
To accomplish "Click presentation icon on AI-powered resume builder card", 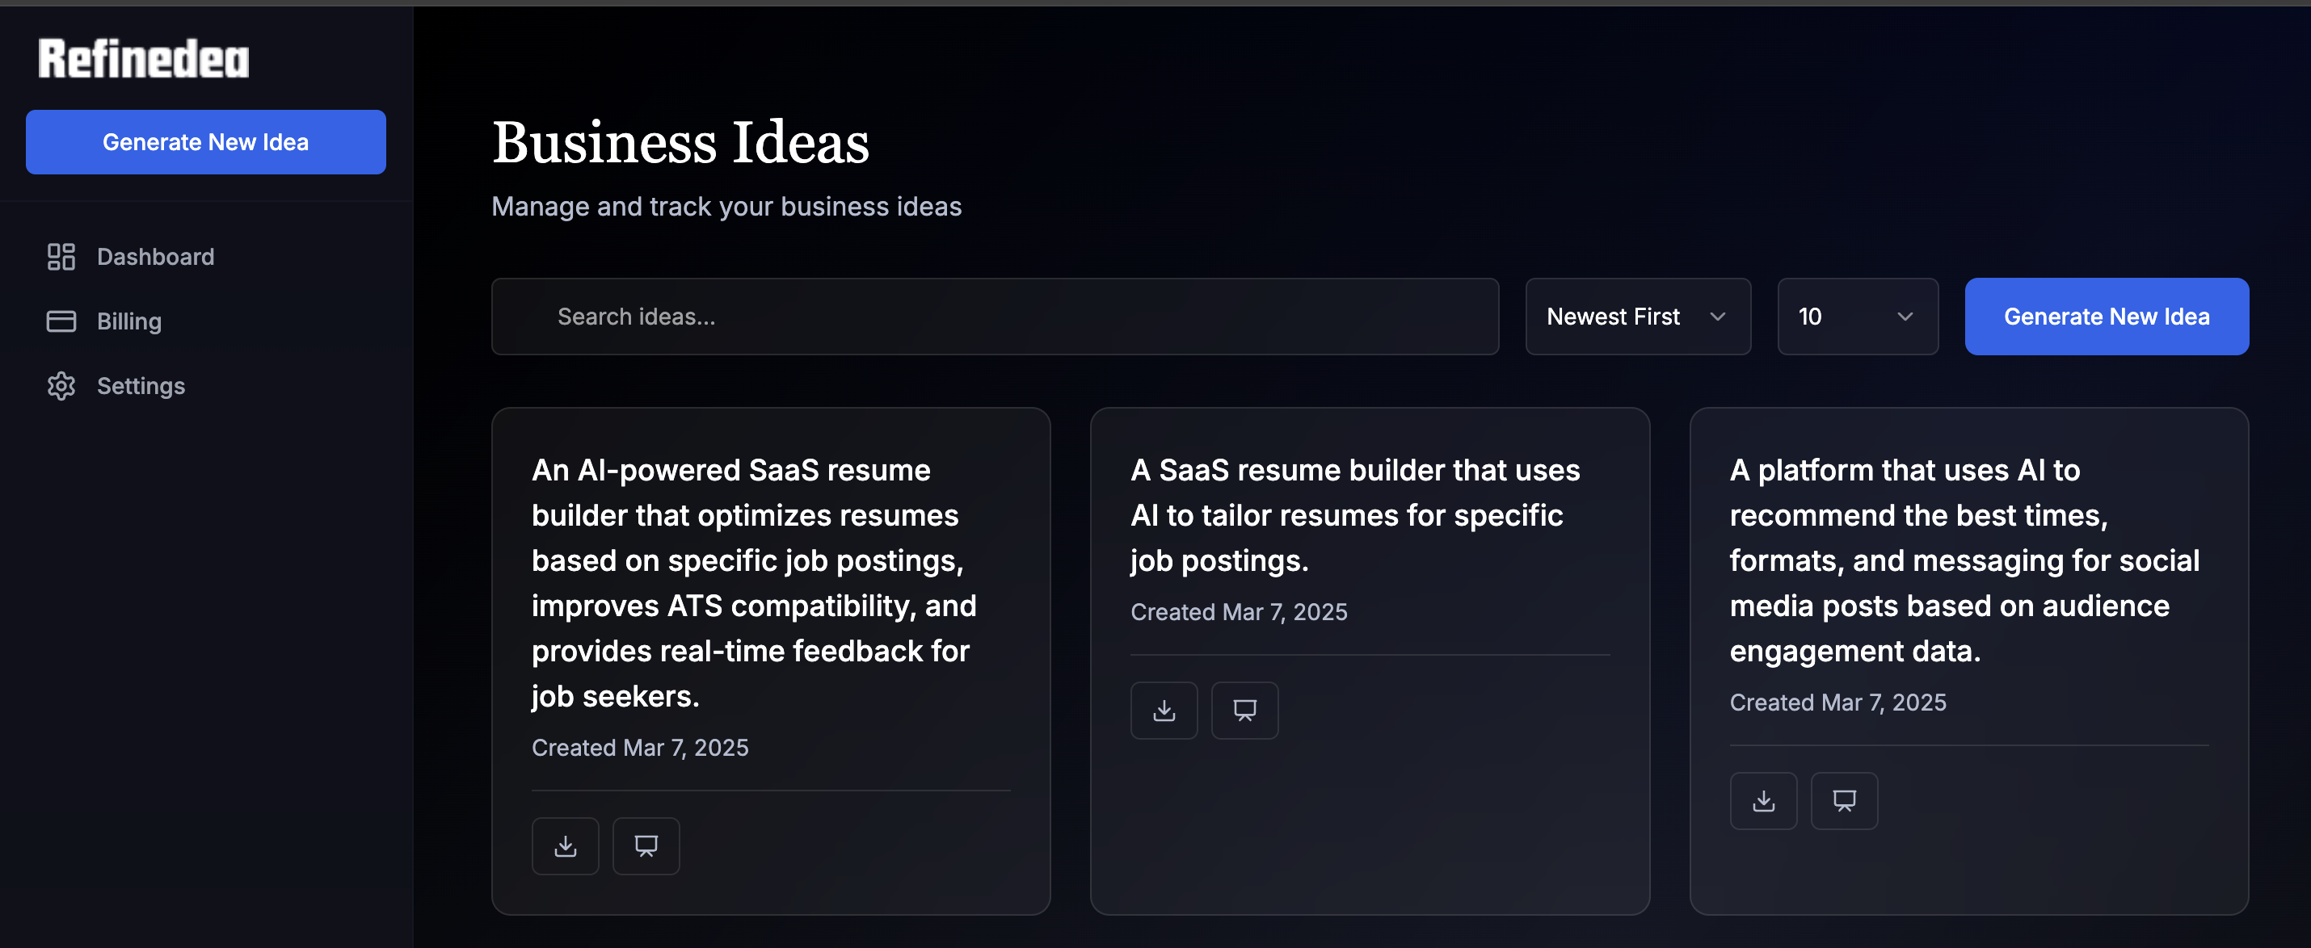I will 646,845.
